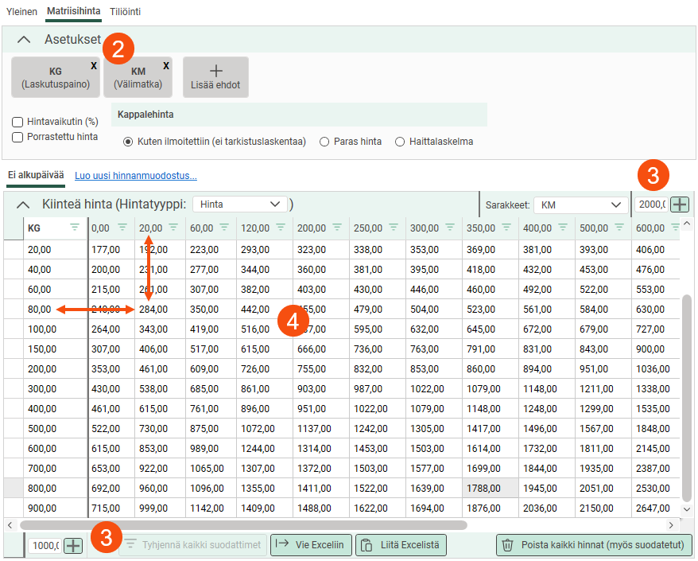Remove the KM (Välimatka) condition with X
Image resolution: width=698 pixels, height=561 pixels.
165,66
